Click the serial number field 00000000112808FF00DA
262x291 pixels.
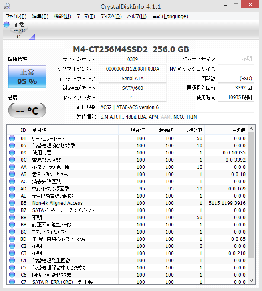click(x=132, y=69)
